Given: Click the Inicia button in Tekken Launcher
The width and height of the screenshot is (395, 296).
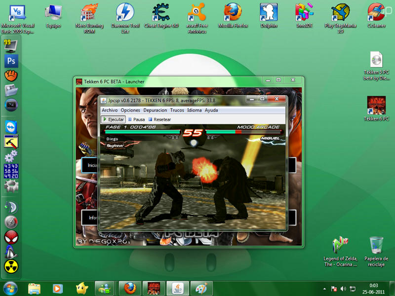Looking at the screenshot, I should click(x=90, y=165).
